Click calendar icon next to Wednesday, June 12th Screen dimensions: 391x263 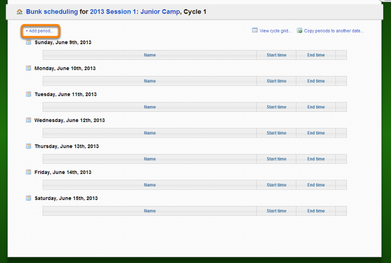(x=29, y=120)
